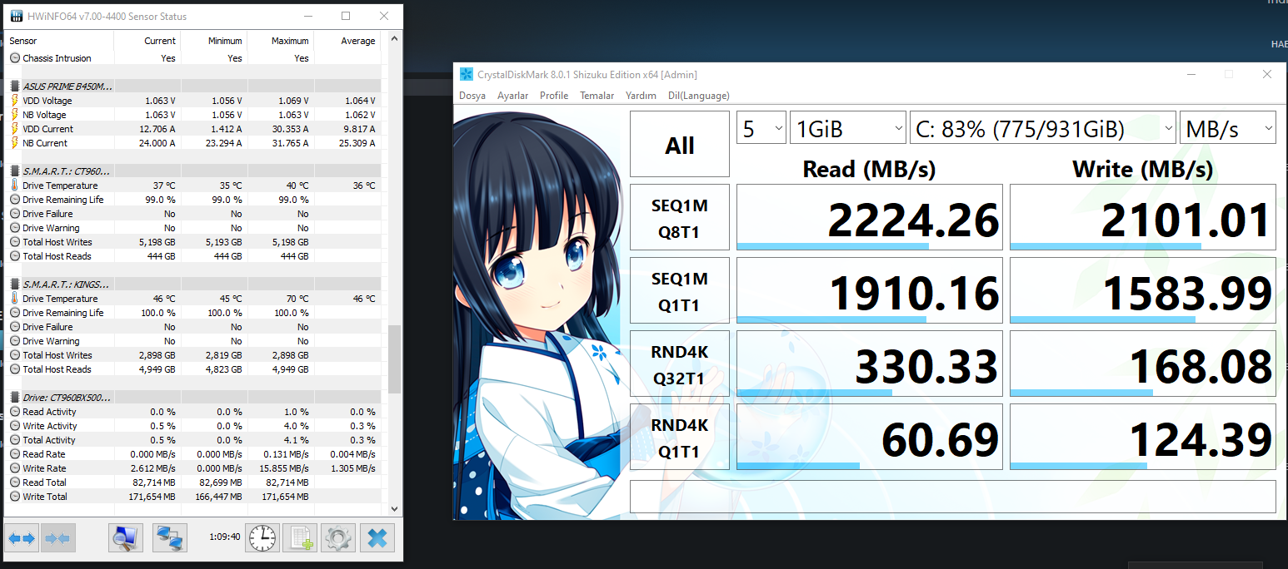Open the test count dropdown showing 5
The height and width of the screenshot is (569, 1288).
[x=761, y=129]
